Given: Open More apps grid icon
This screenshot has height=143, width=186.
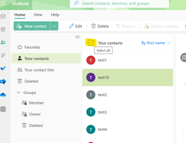Looking at the screenshot, I should pos(3,109).
